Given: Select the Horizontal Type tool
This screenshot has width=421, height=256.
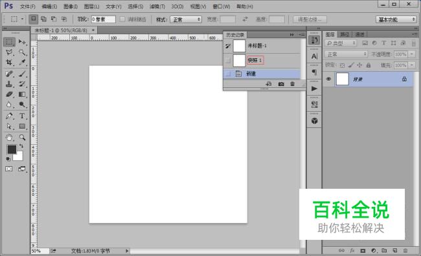Looking at the screenshot, I should click(x=22, y=116).
